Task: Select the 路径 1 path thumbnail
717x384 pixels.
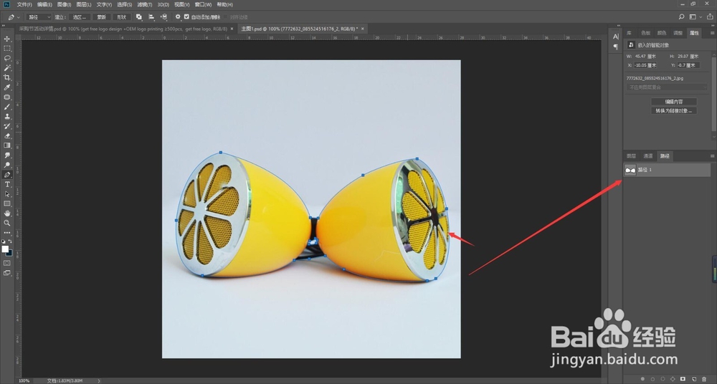Action: click(630, 170)
